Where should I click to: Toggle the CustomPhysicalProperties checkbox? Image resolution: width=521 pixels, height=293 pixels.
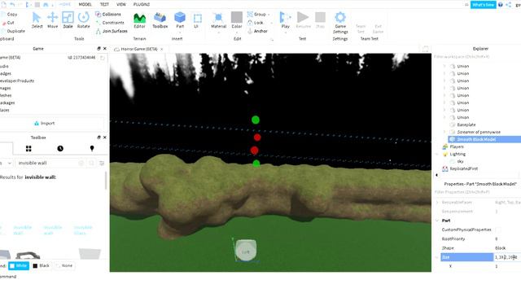(x=497, y=230)
